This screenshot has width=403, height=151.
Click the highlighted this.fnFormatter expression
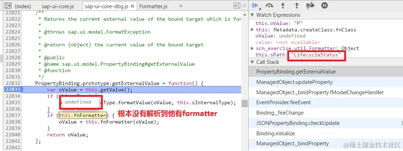click(82, 115)
